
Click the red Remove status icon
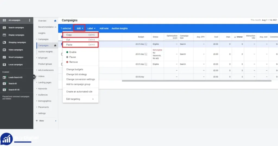tap(67, 62)
